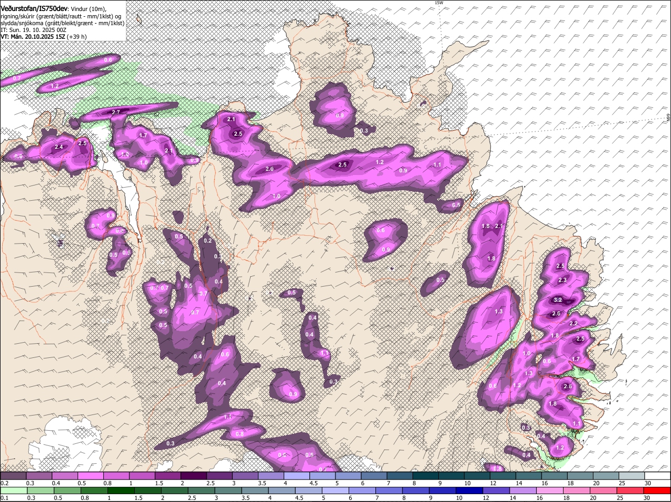Click the 2.7 precipitation value on the map

pos(116,112)
